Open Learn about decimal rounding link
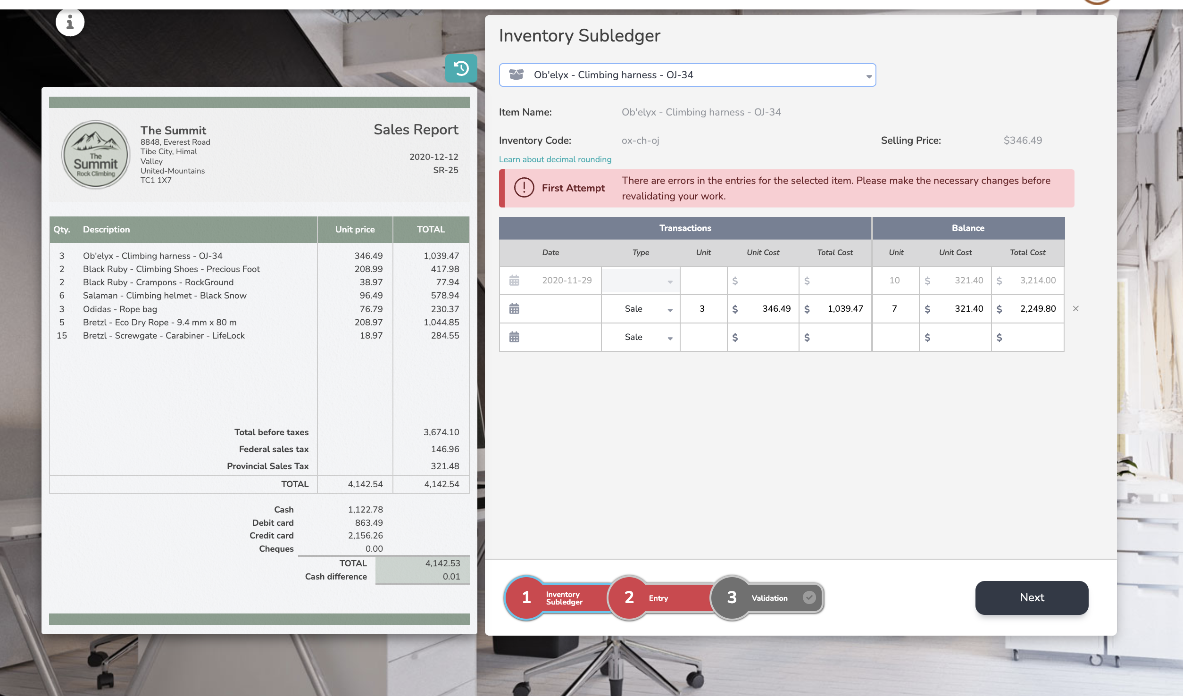1183x696 pixels. coord(555,159)
